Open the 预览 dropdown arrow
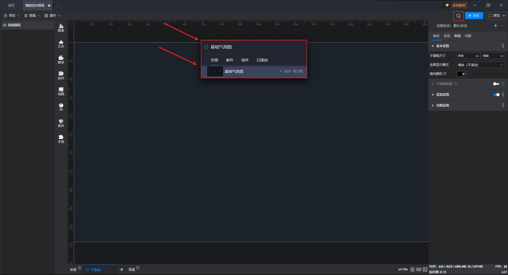This screenshot has height=275, width=508. [x=504, y=16]
